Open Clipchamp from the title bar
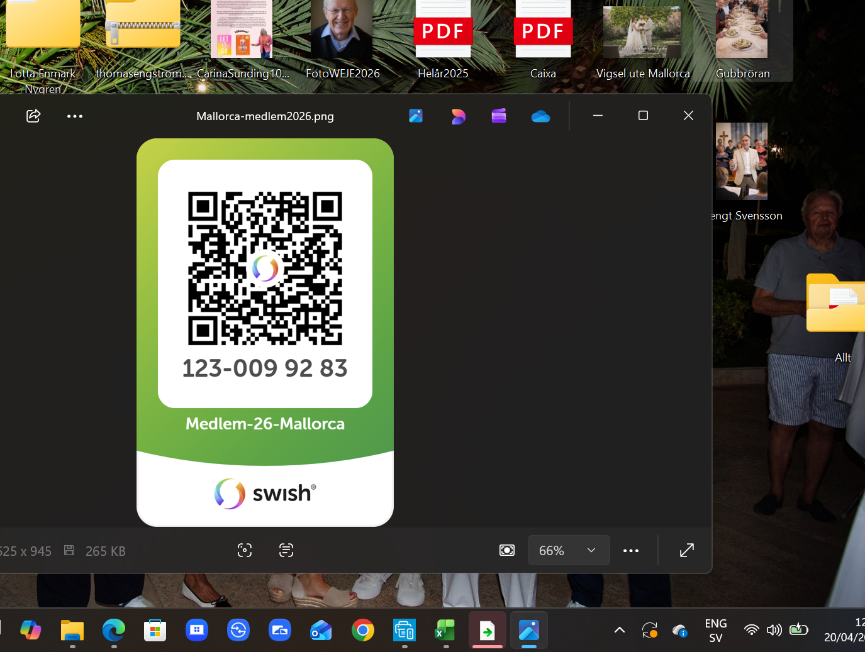Screen dimensions: 865x652 [x=499, y=116]
